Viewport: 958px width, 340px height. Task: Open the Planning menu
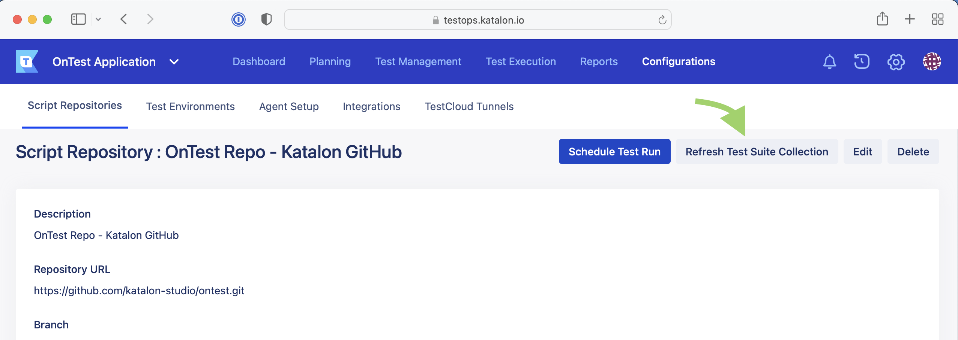coord(330,61)
